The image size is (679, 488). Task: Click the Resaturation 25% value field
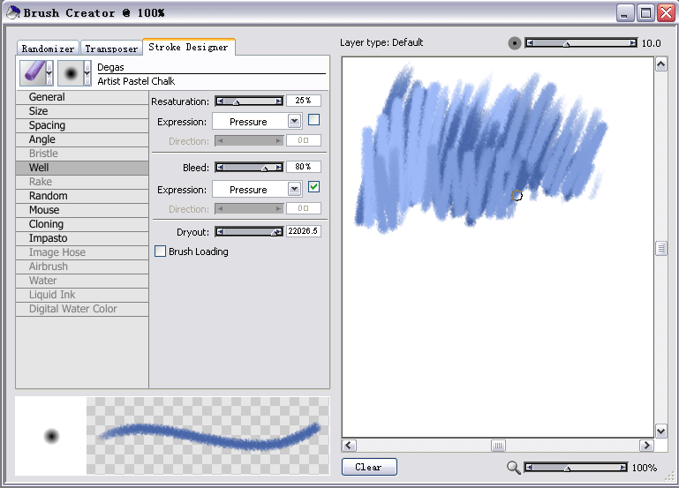point(304,101)
